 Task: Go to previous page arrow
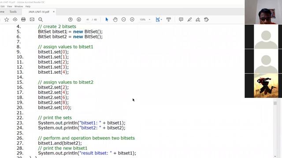70,19
